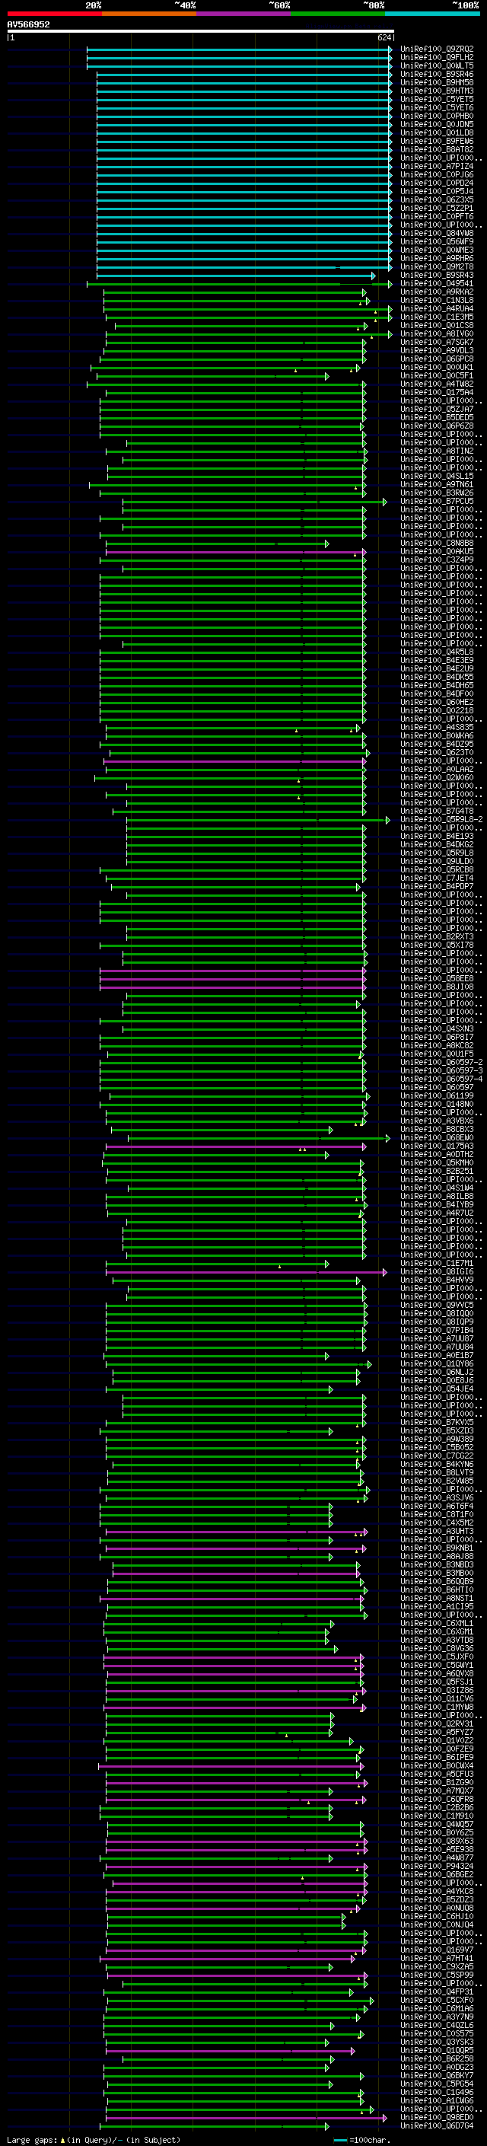Viewport: 487px width, 2146px height.
Task: Select the UniRef100_Q01LD8 label
Action: click(x=437, y=132)
